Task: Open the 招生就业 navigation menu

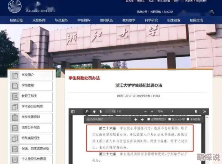Action: click(x=174, y=20)
